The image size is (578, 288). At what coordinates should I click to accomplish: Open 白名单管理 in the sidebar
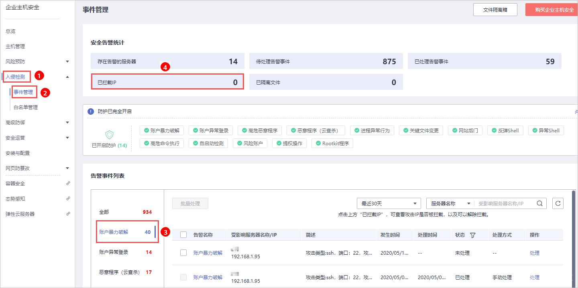click(x=26, y=107)
